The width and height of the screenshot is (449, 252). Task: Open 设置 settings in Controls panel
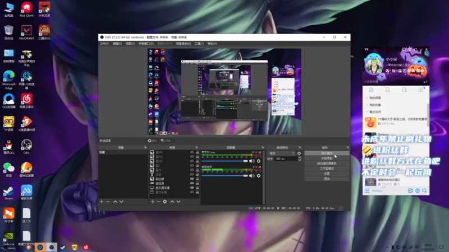click(x=327, y=174)
